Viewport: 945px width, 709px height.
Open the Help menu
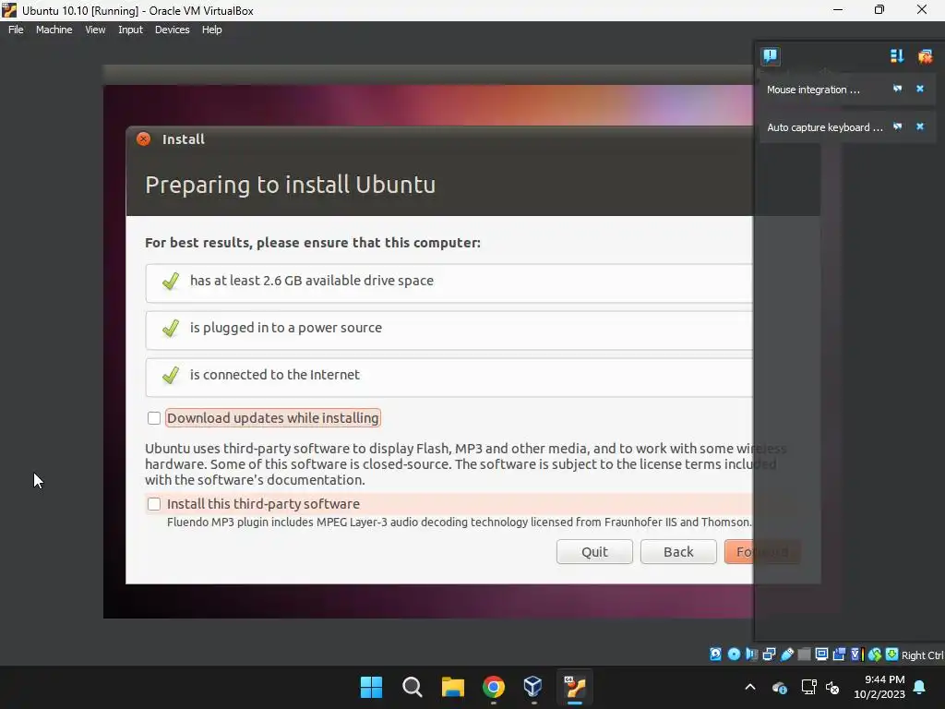pos(211,30)
